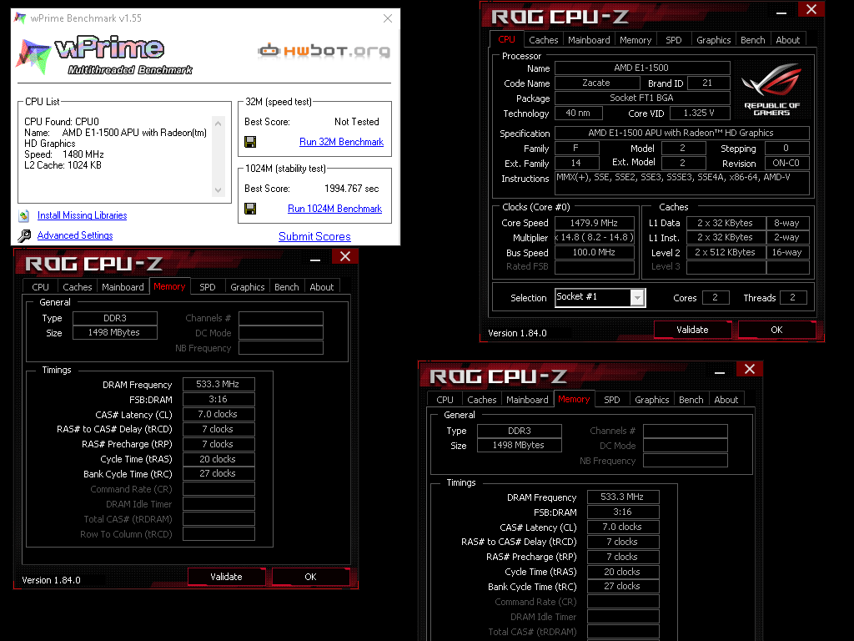This screenshot has width=854, height=641.
Task: Click the 1994.767 sec best score
Action: click(352, 189)
